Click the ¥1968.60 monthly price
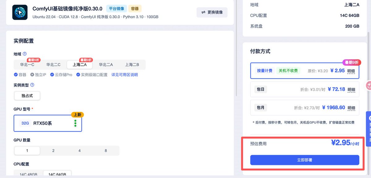Viewport: 371px width, 178px height. point(334,108)
